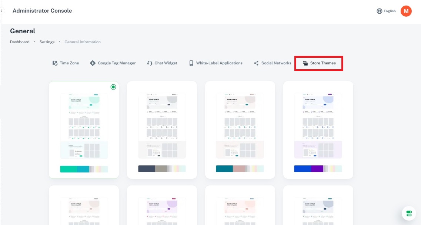421x225 pixels.
Task: Click the Social Networks share icon
Action: pos(256,63)
